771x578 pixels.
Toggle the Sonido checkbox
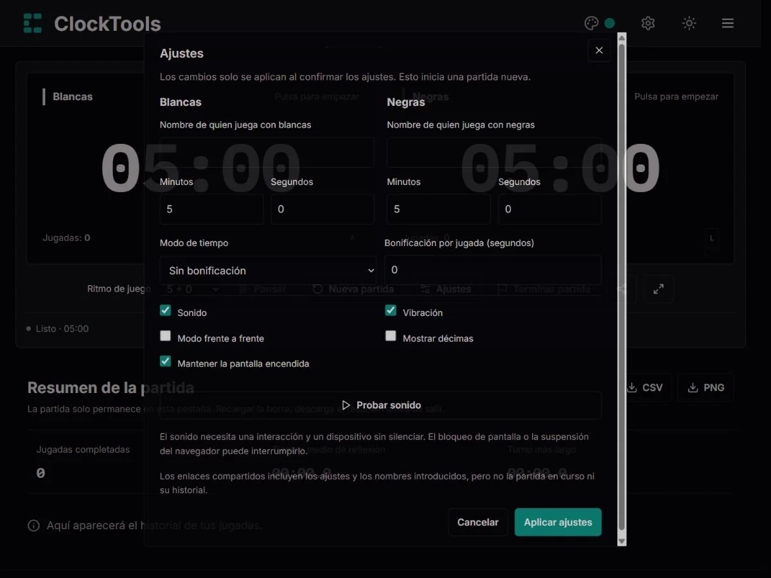166,311
